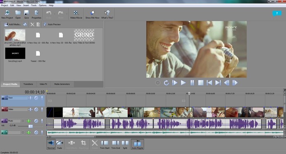Switch to the Project Media tab
This screenshot has width=286, height=154.
pyautogui.click(x=10, y=84)
